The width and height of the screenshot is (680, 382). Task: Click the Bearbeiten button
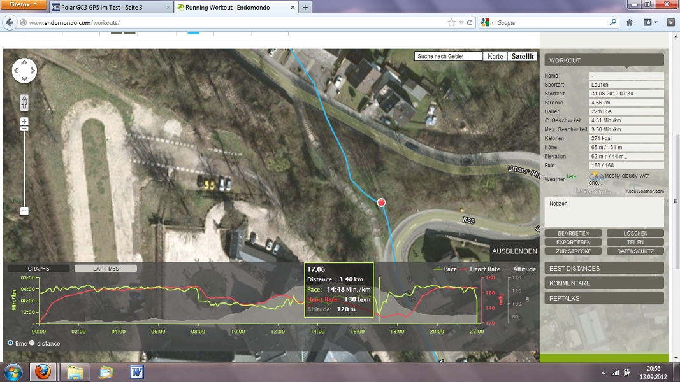[x=573, y=234]
